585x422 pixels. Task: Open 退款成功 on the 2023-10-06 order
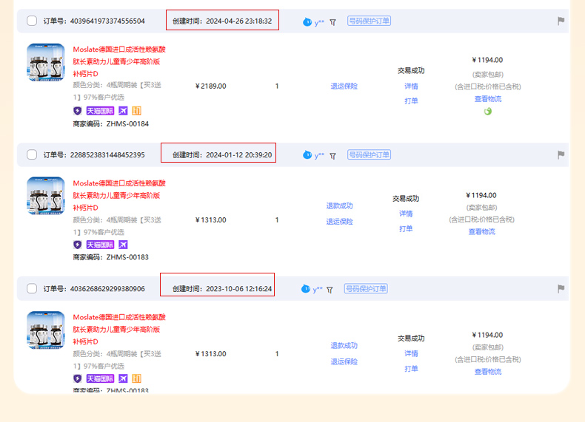(344, 346)
